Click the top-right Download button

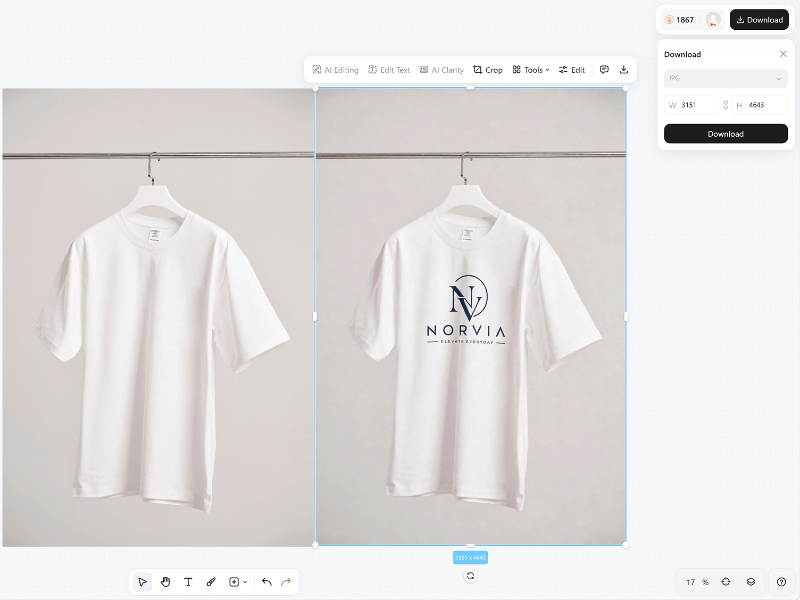(x=759, y=20)
